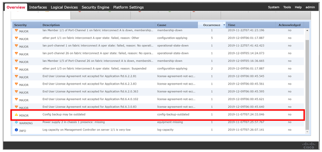Click the MINOR yellow warning triangle icon

coord(16,114)
